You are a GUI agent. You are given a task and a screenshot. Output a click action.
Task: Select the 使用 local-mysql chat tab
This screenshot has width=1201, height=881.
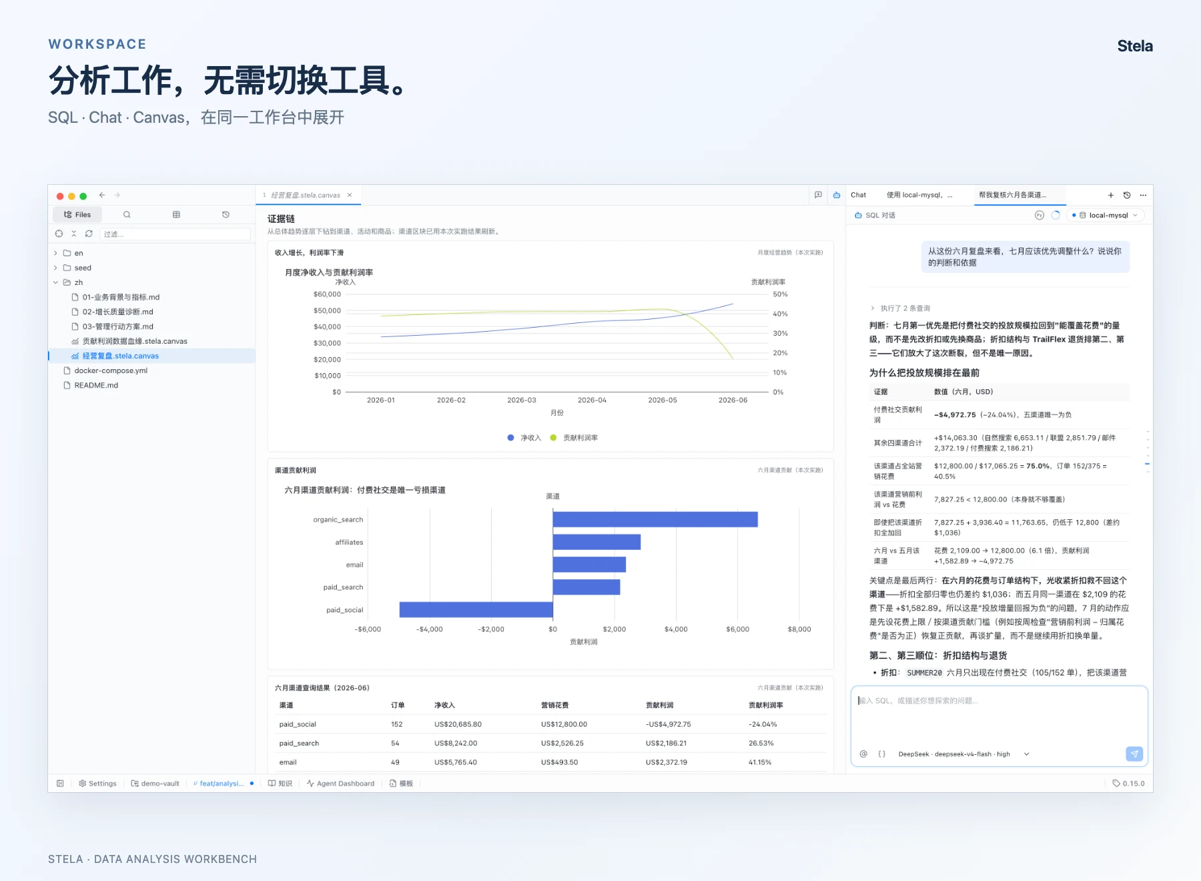pos(919,195)
